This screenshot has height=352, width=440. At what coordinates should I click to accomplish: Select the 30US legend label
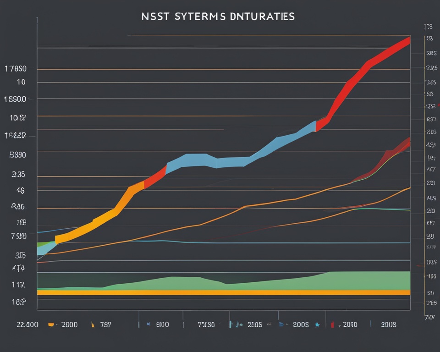coord(389,325)
